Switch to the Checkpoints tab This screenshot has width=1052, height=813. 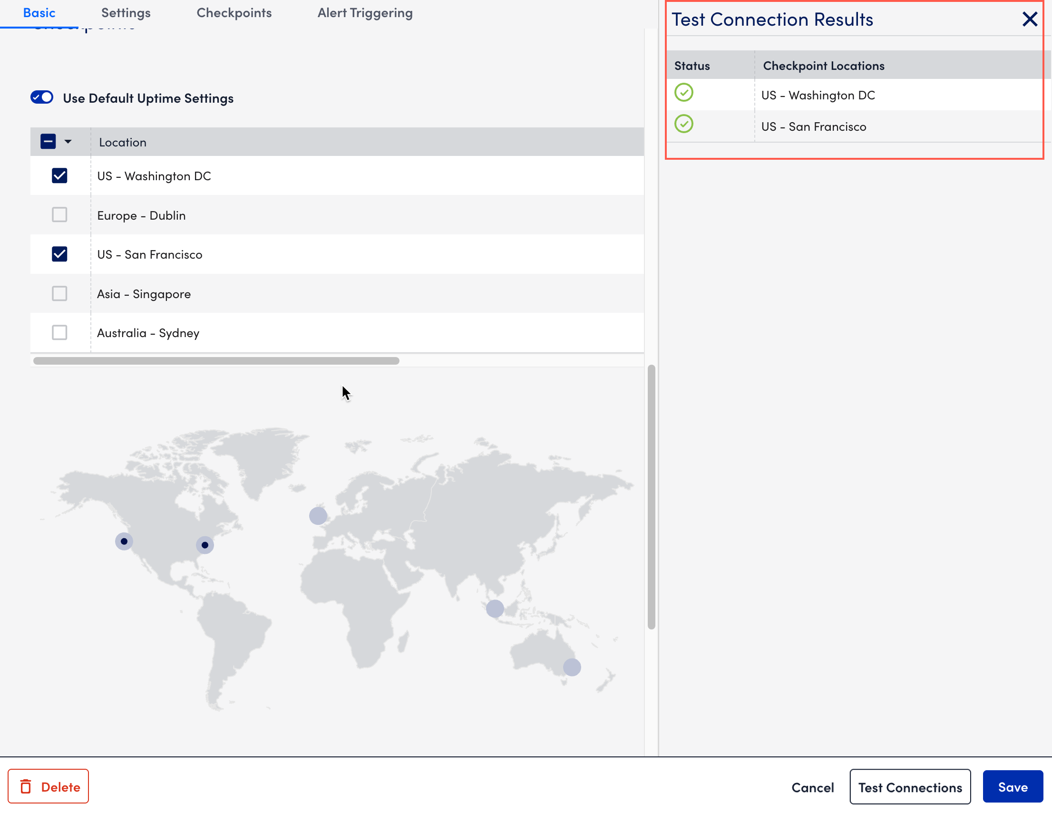coord(234,13)
